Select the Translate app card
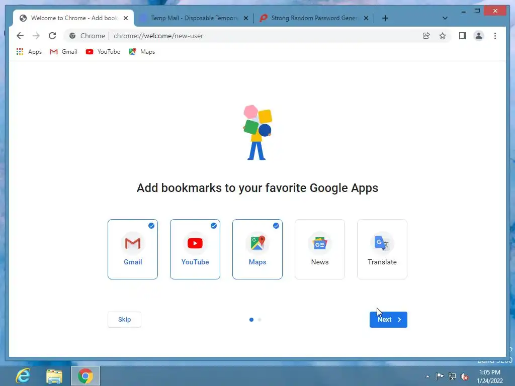 click(x=382, y=249)
